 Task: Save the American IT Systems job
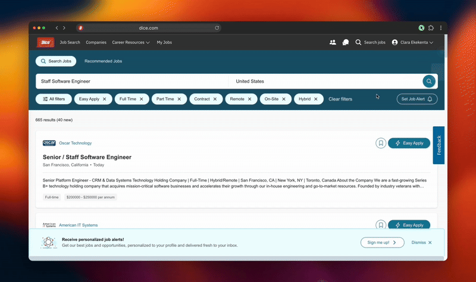pos(381,225)
